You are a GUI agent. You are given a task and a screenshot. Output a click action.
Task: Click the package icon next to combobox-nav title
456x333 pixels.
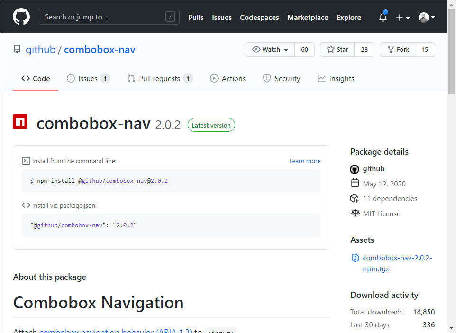pyautogui.click(x=20, y=122)
